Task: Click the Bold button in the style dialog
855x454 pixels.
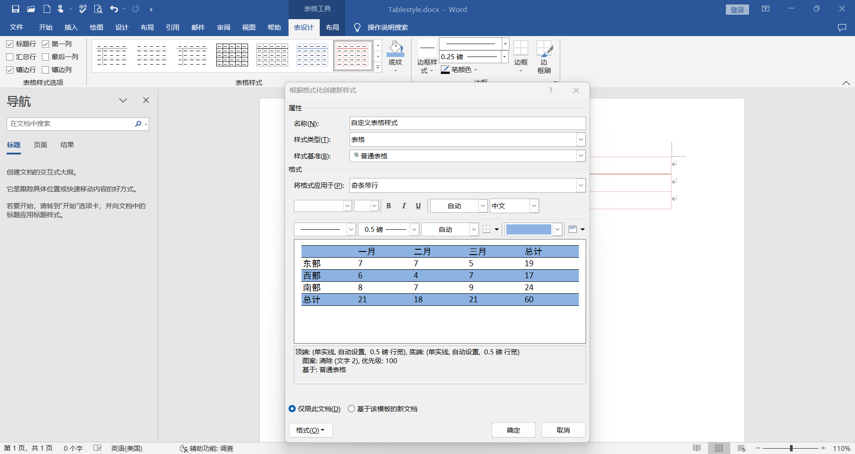Action: point(389,206)
